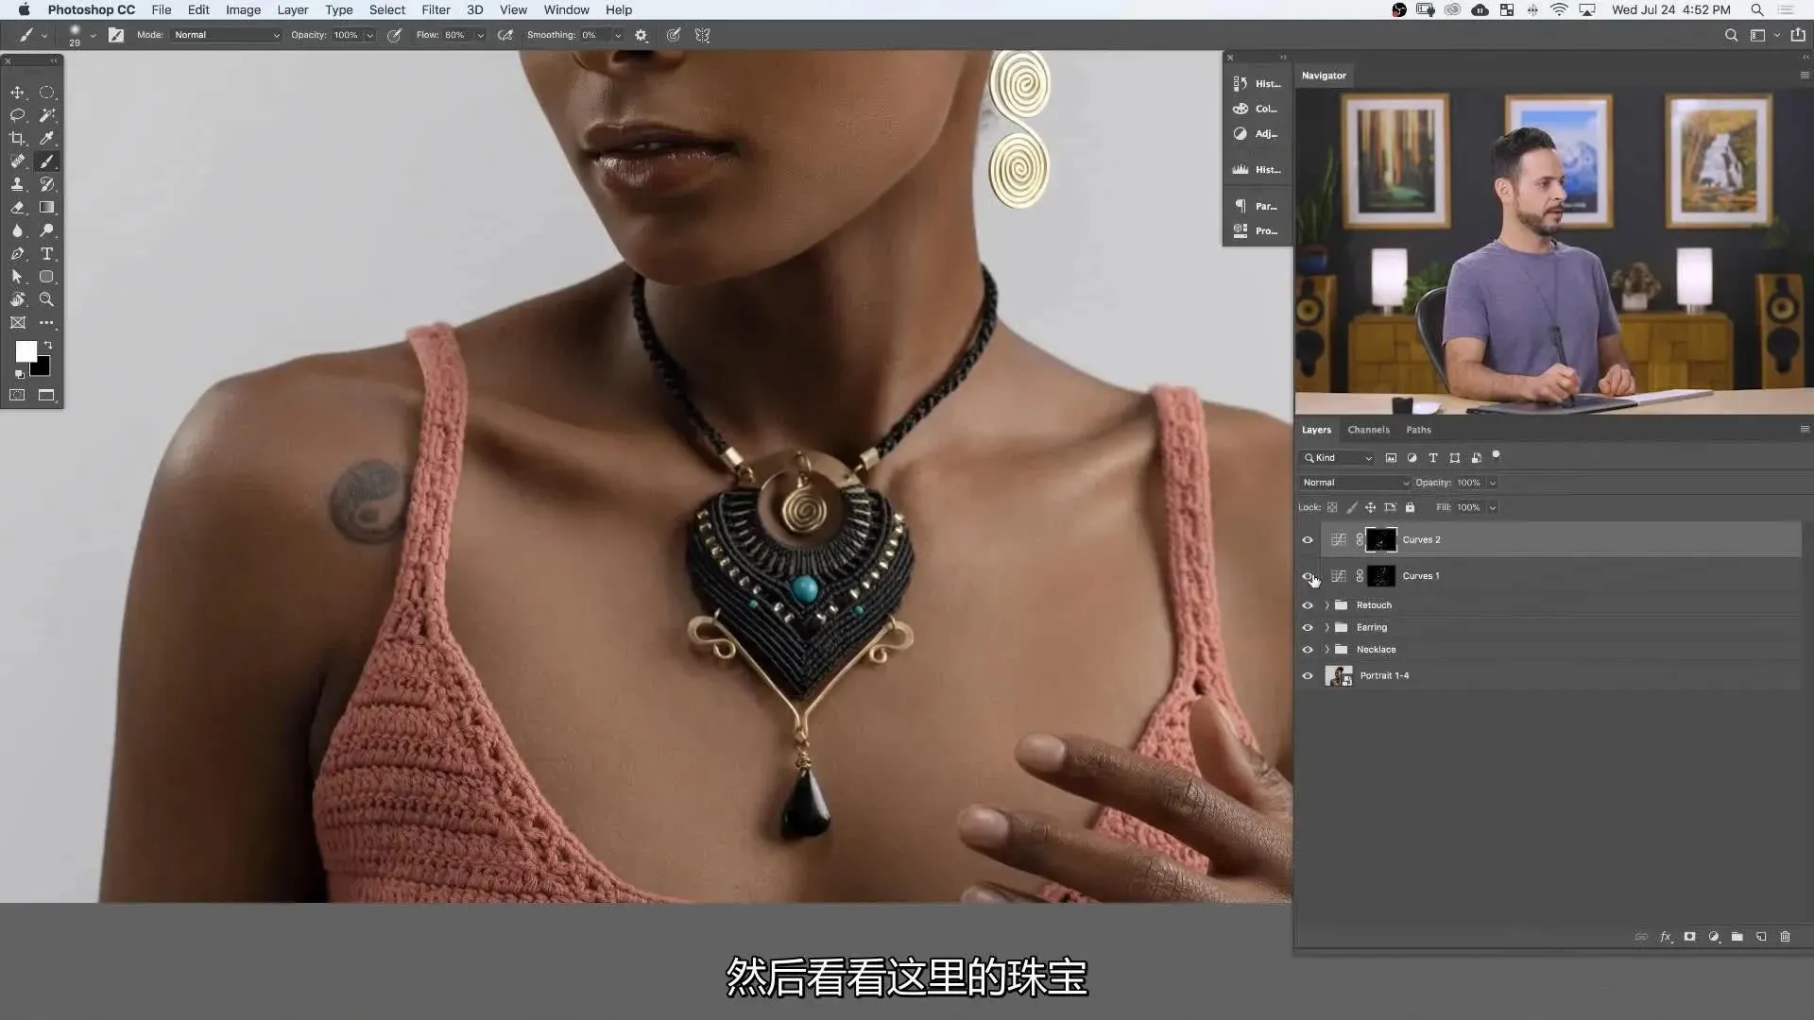Click the delete layer trash icon
This screenshot has width=1814, height=1020.
tap(1785, 937)
